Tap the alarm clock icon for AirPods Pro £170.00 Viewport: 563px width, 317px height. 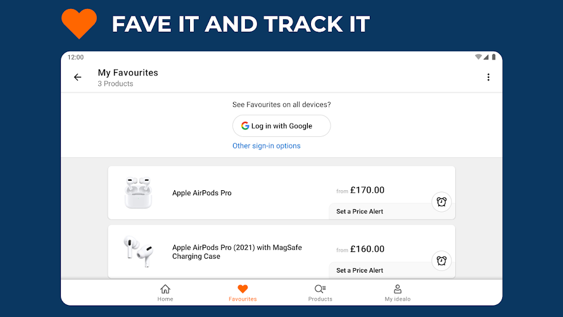click(x=441, y=202)
